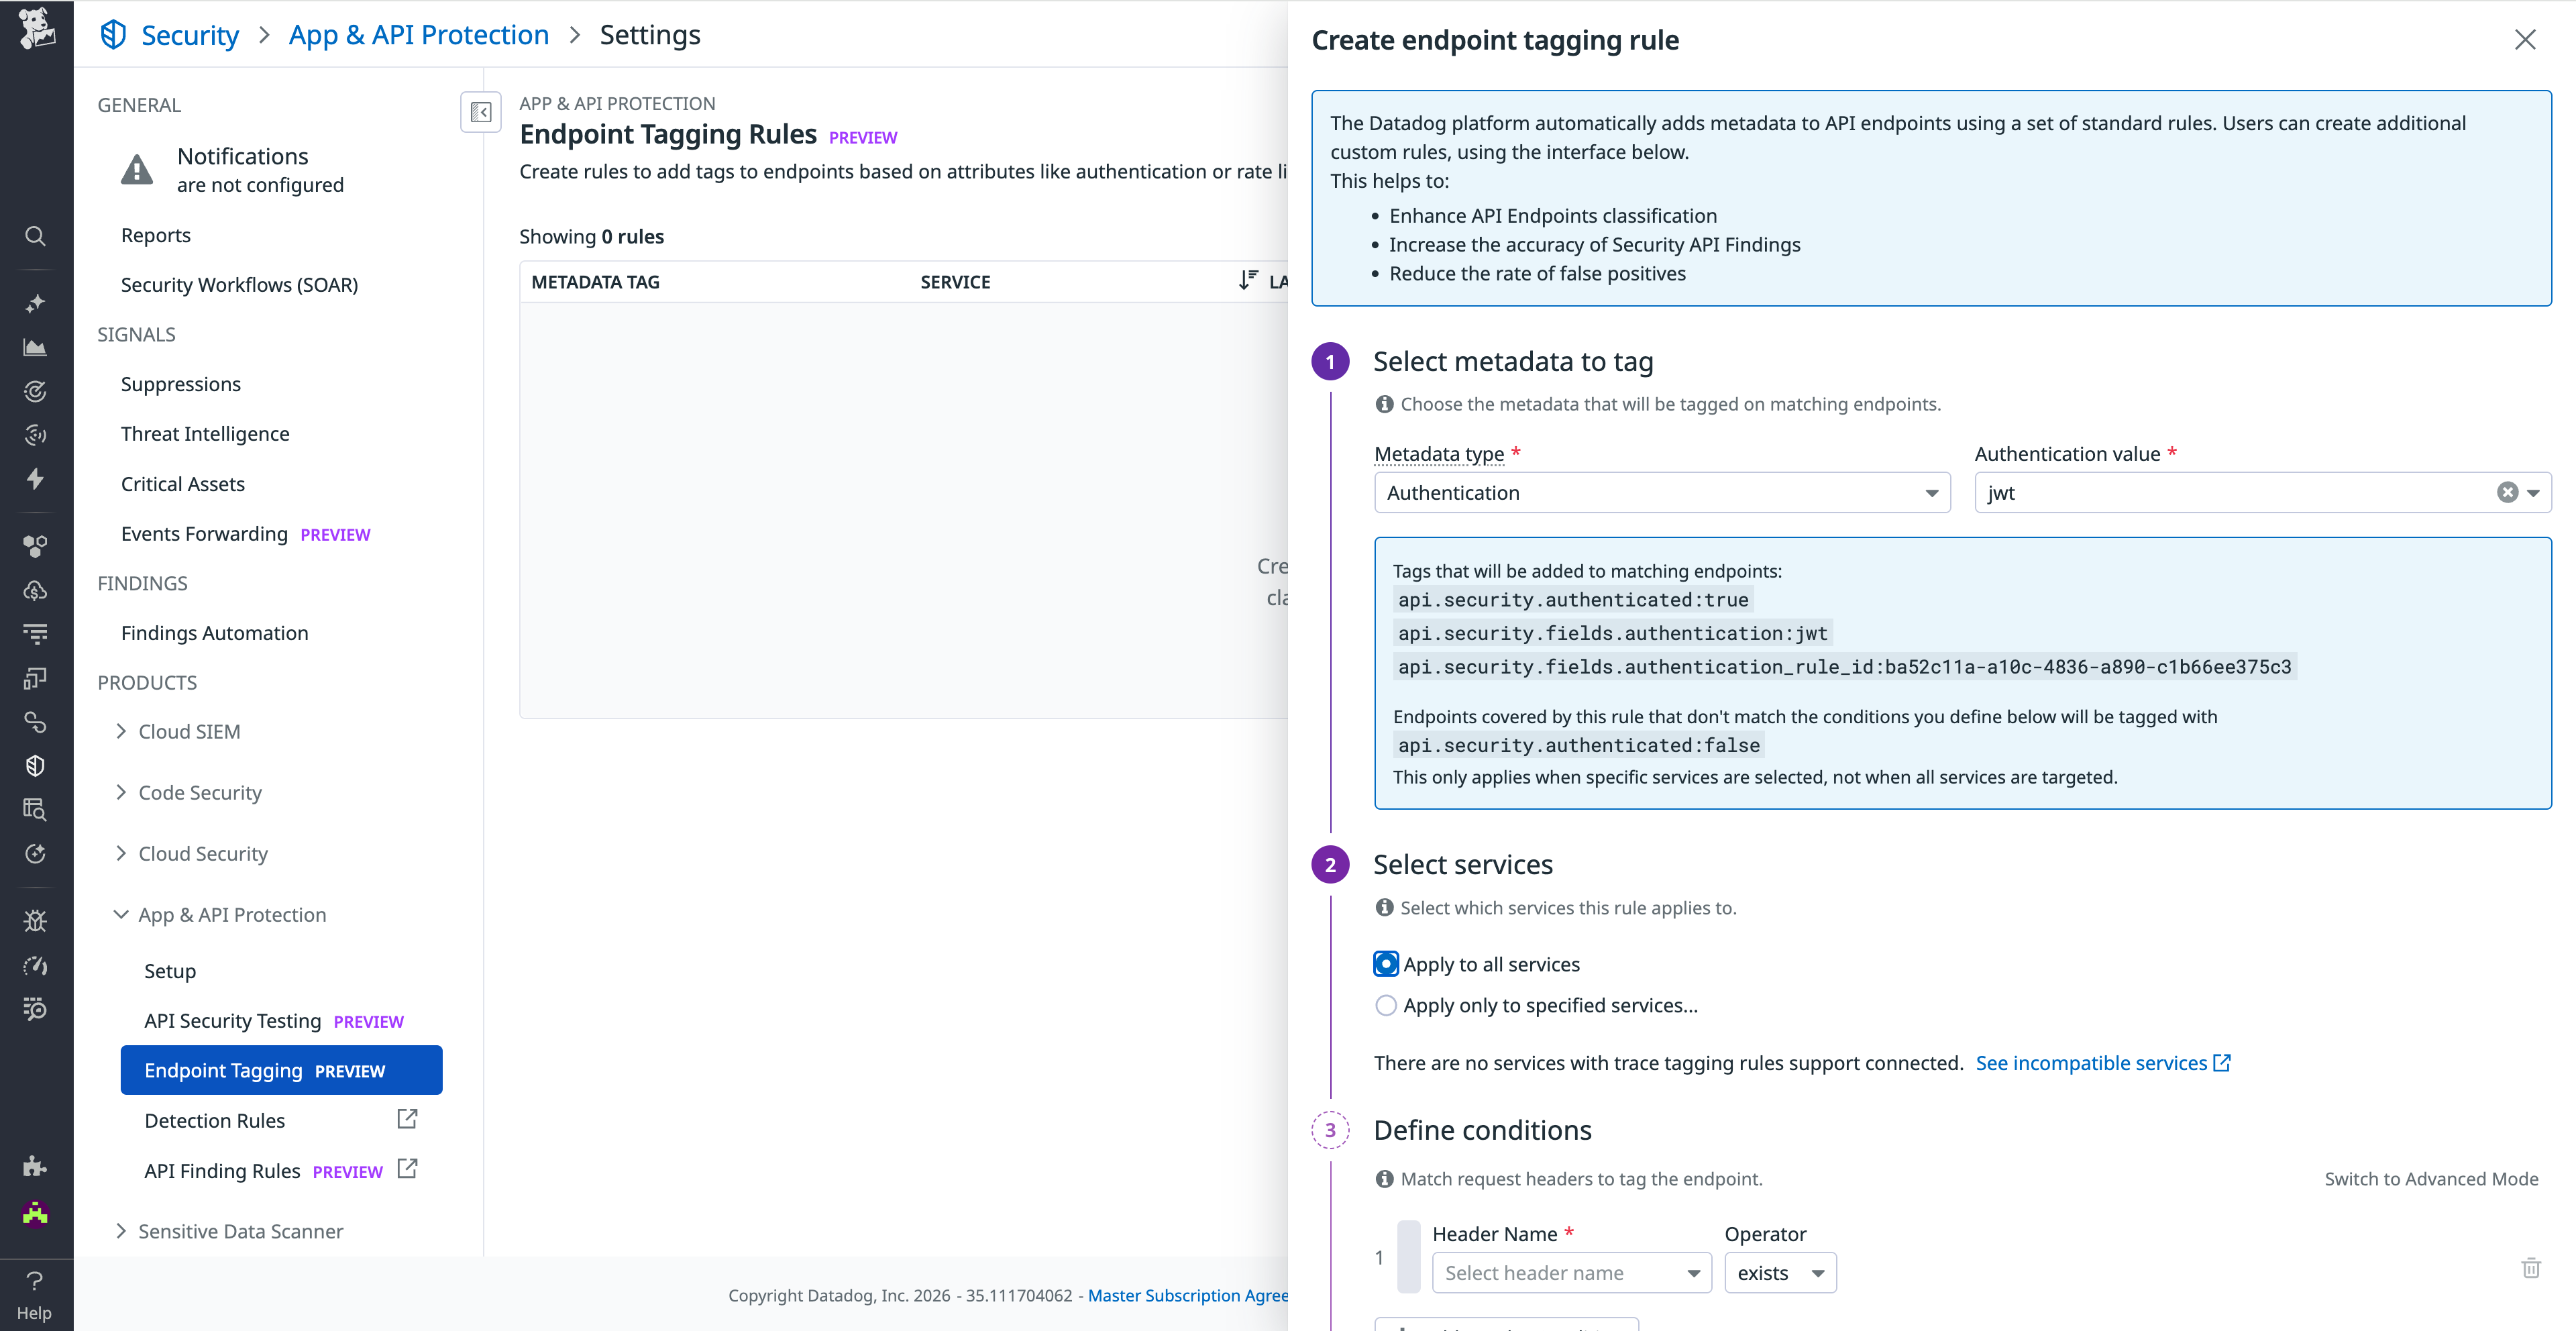Collapse the settings sidebar panel toggle
Viewport: 2576px width, 1331px height.
(x=481, y=112)
